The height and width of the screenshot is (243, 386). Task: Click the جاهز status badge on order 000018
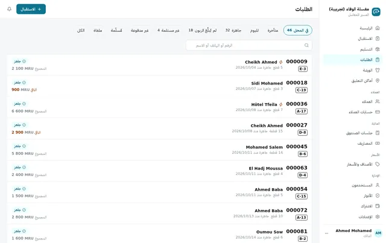[20, 83]
